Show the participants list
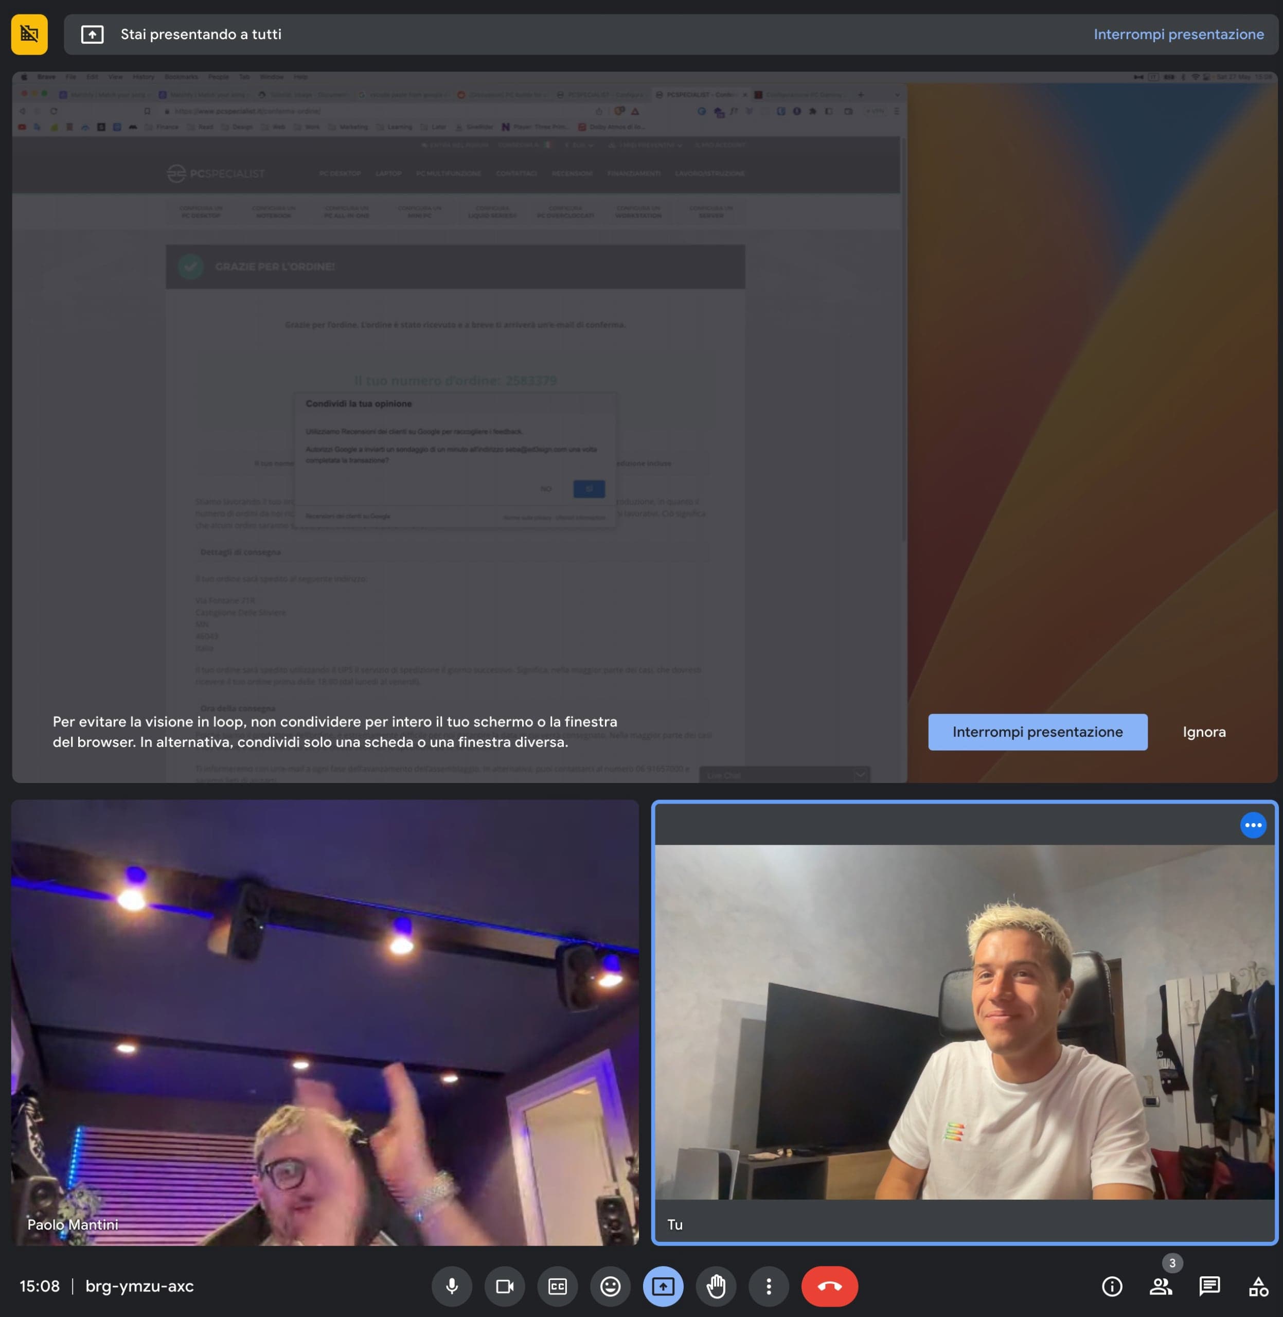The height and width of the screenshot is (1317, 1283). click(x=1161, y=1286)
